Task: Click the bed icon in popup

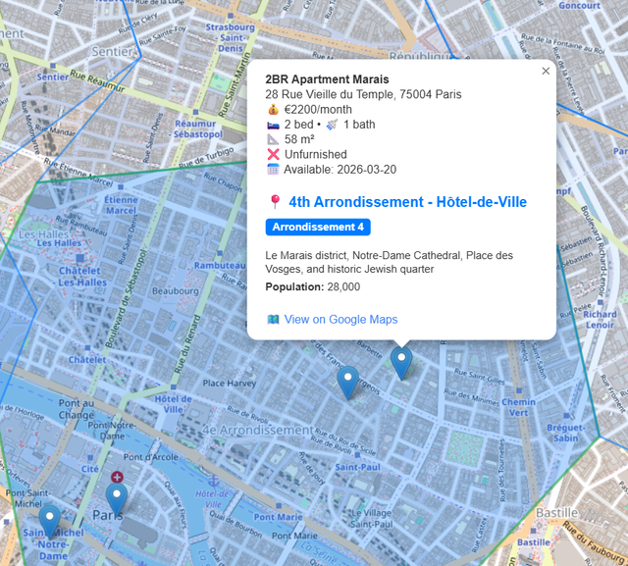Action: pos(273,125)
